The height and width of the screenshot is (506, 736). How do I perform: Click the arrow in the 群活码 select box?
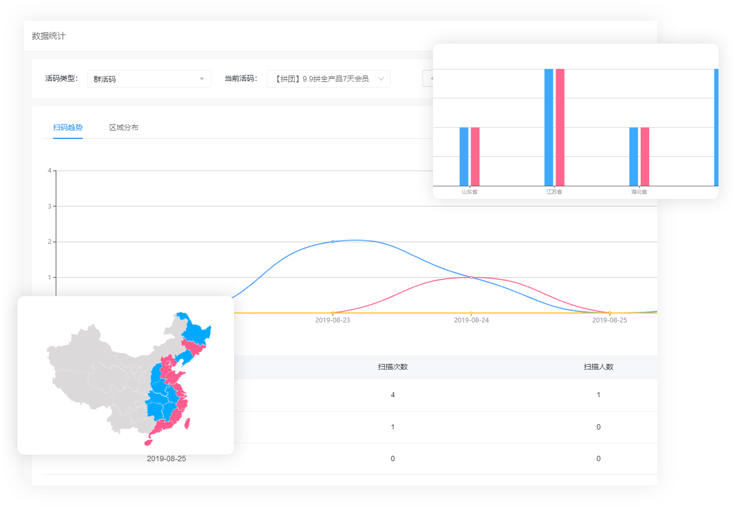click(x=202, y=79)
